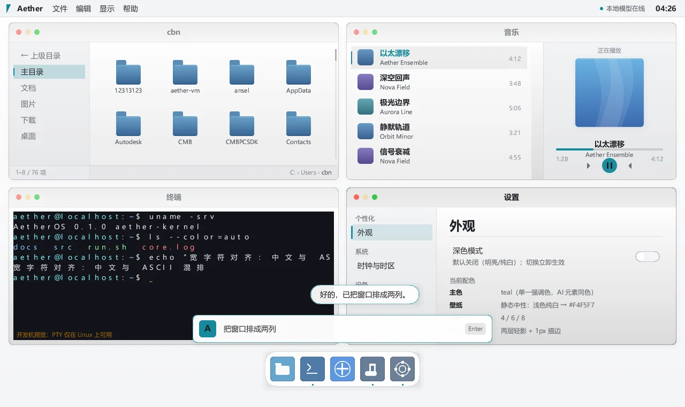Open the Contacts folder

point(299,124)
